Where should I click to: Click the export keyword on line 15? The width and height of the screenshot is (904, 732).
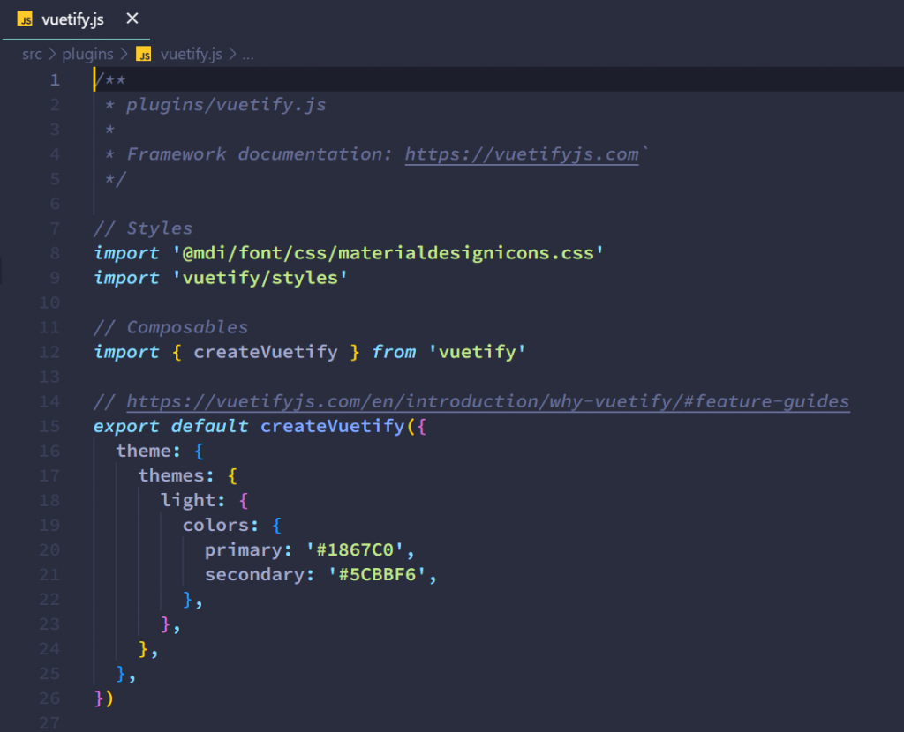tap(126, 426)
